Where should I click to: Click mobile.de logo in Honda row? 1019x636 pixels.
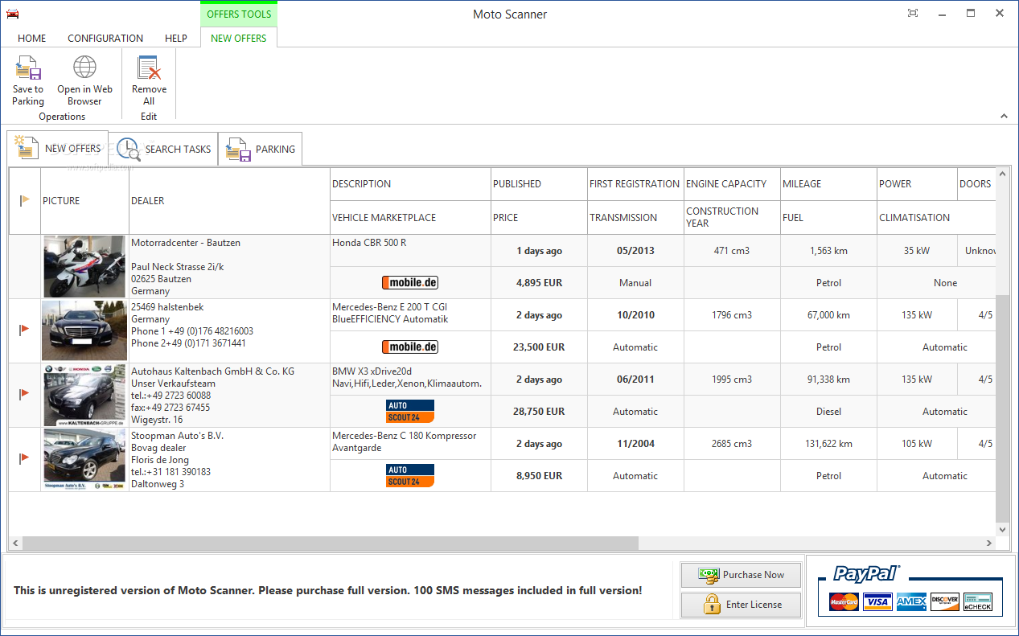coord(410,283)
